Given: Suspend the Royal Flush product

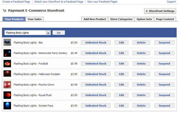Looking at the screenshot, I should (164, 95).
